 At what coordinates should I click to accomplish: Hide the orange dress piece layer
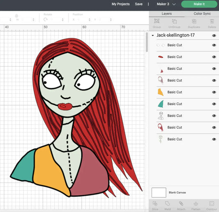point(214,92)
